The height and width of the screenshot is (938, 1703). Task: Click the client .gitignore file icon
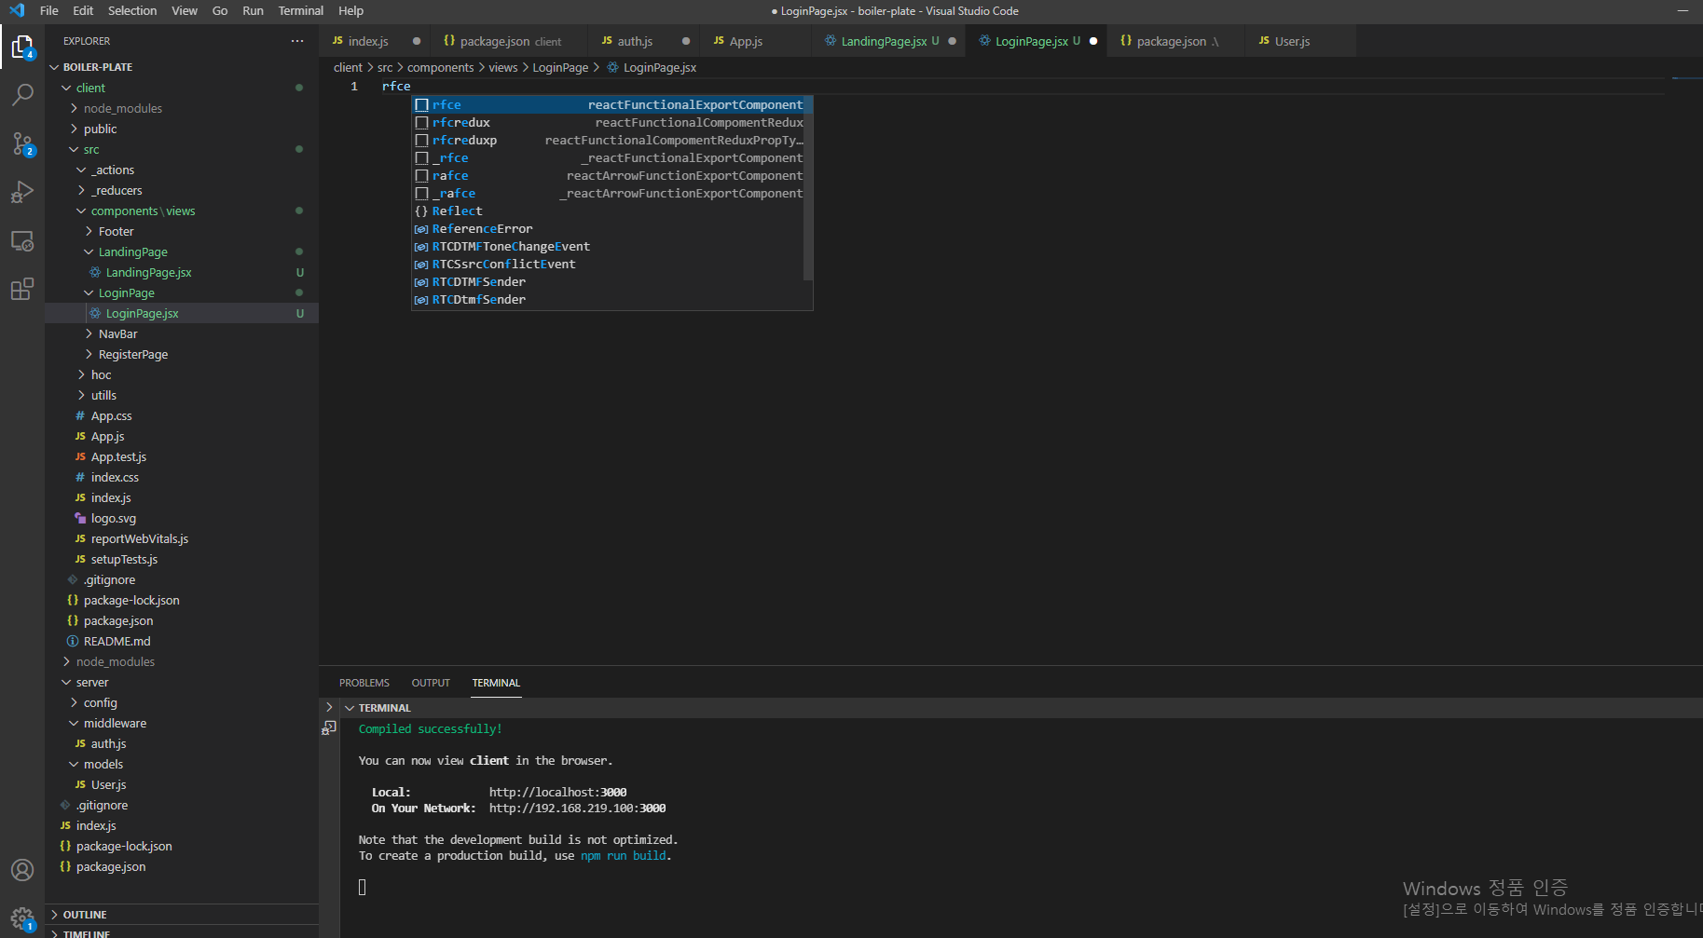(x=73, y=579)
